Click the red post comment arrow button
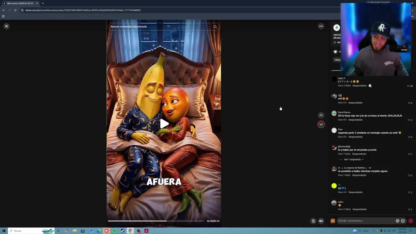The image size is (416, 234). [411, 221]
